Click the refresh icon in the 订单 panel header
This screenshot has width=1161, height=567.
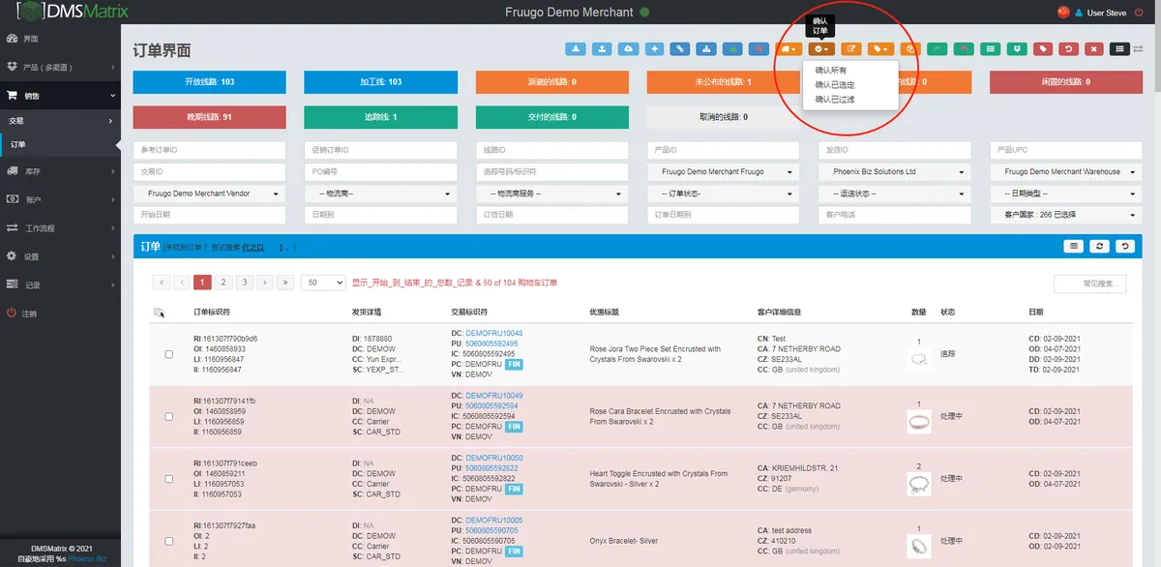1100,246
